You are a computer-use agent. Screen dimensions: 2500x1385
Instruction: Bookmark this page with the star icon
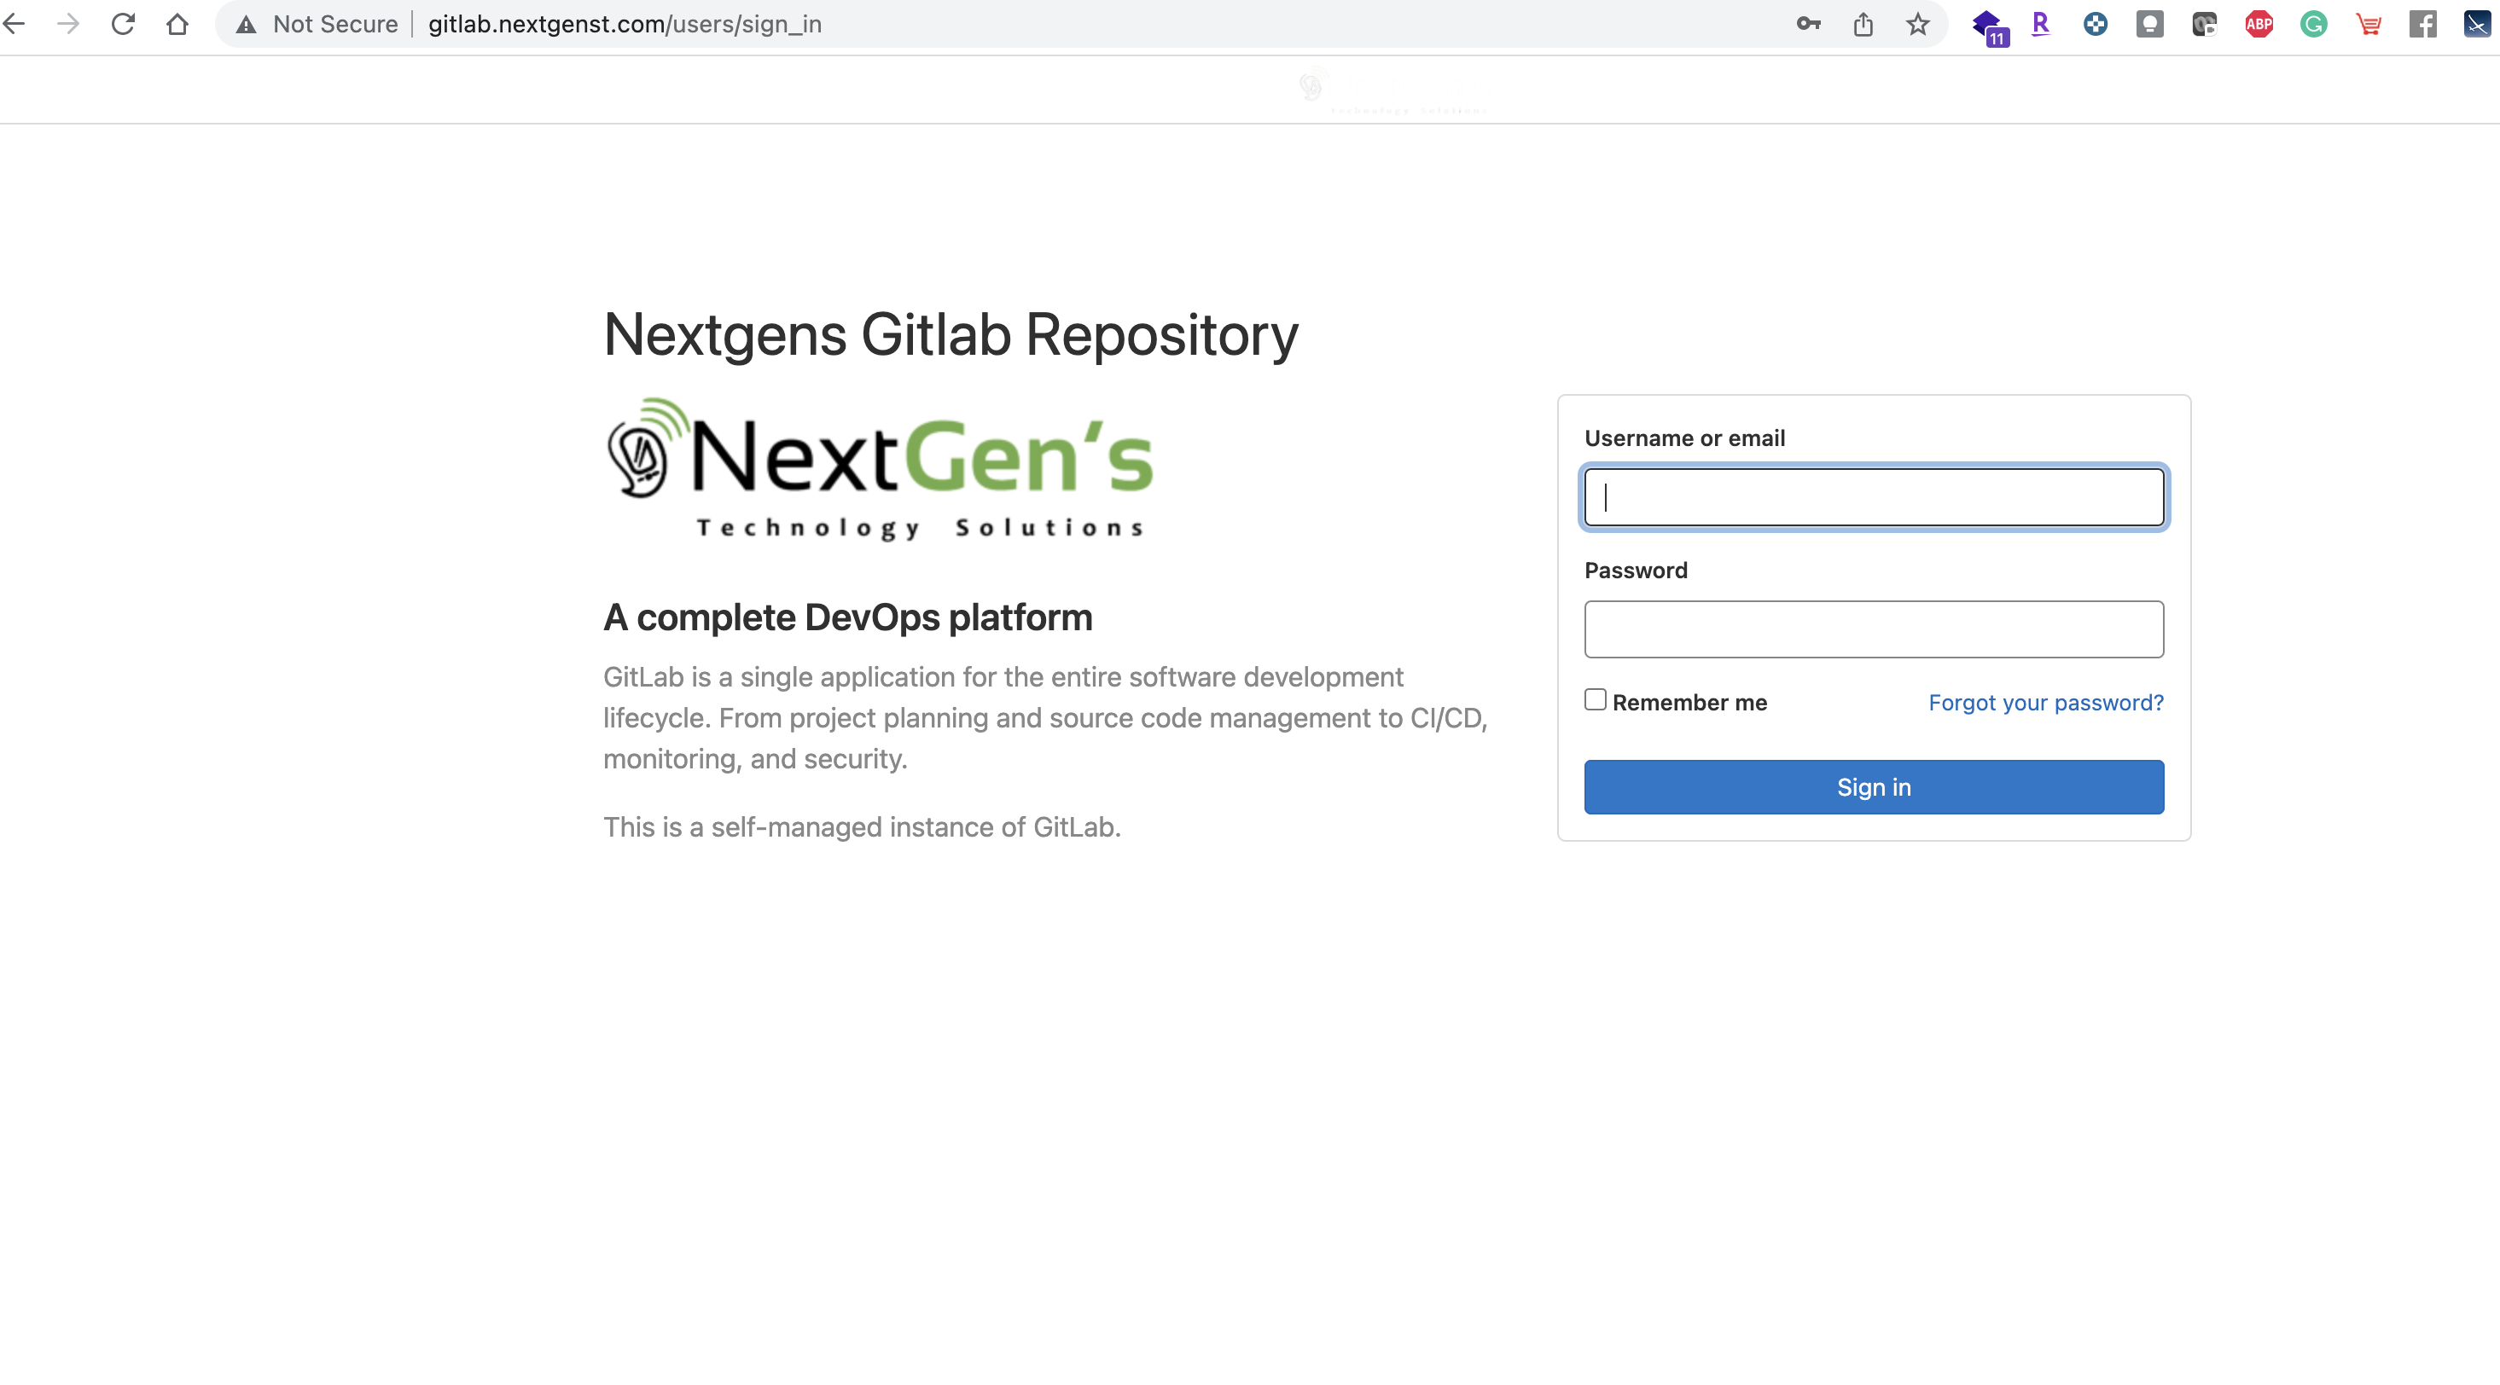point(1918,24)
